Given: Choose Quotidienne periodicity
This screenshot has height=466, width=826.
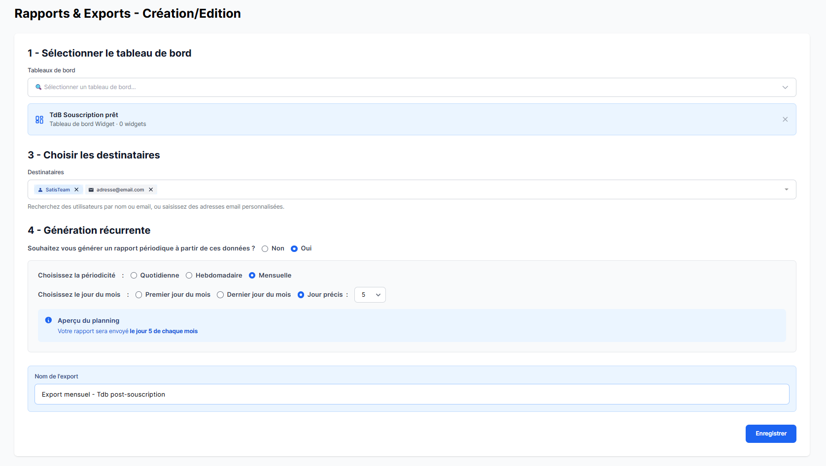Looking at the screenshot, I should coord(134,276).
